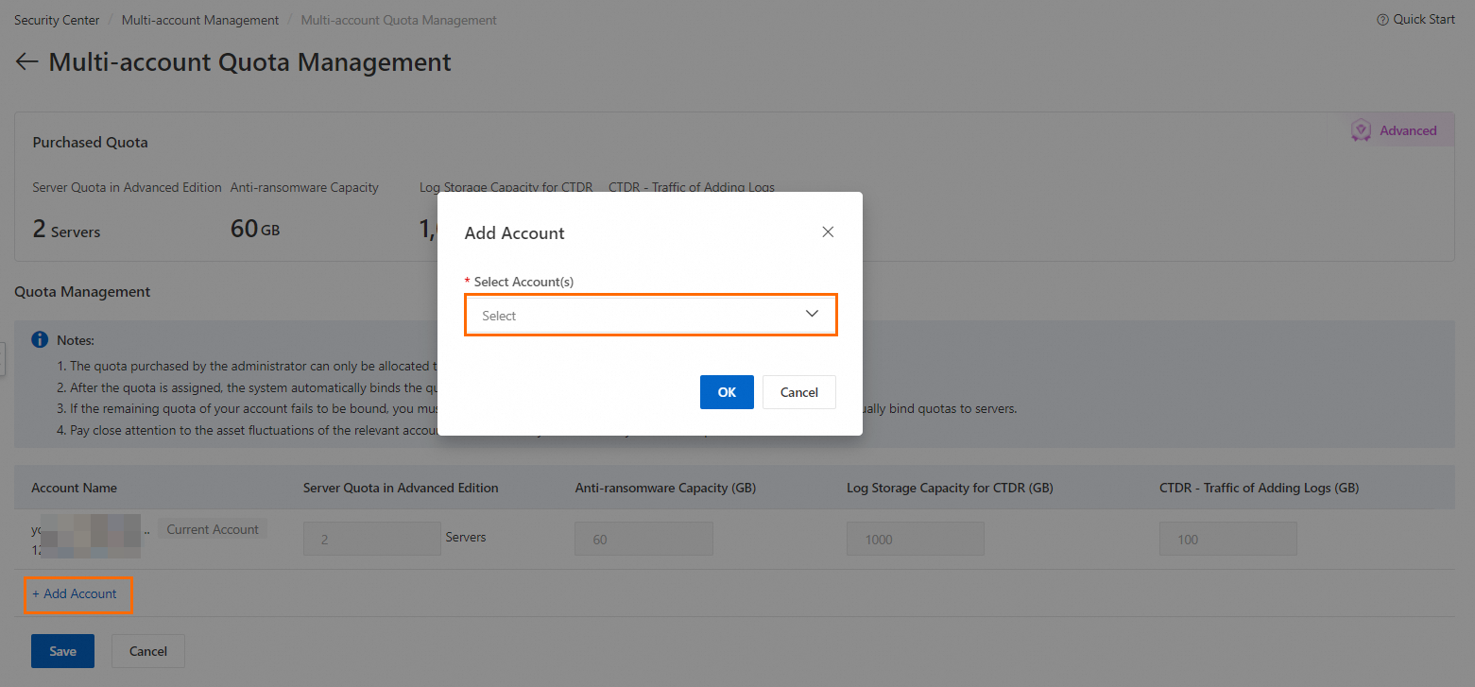Click the CTDR Traffic of Adding Logs field
The image size is (1475, 687).
click(1227, 539)
